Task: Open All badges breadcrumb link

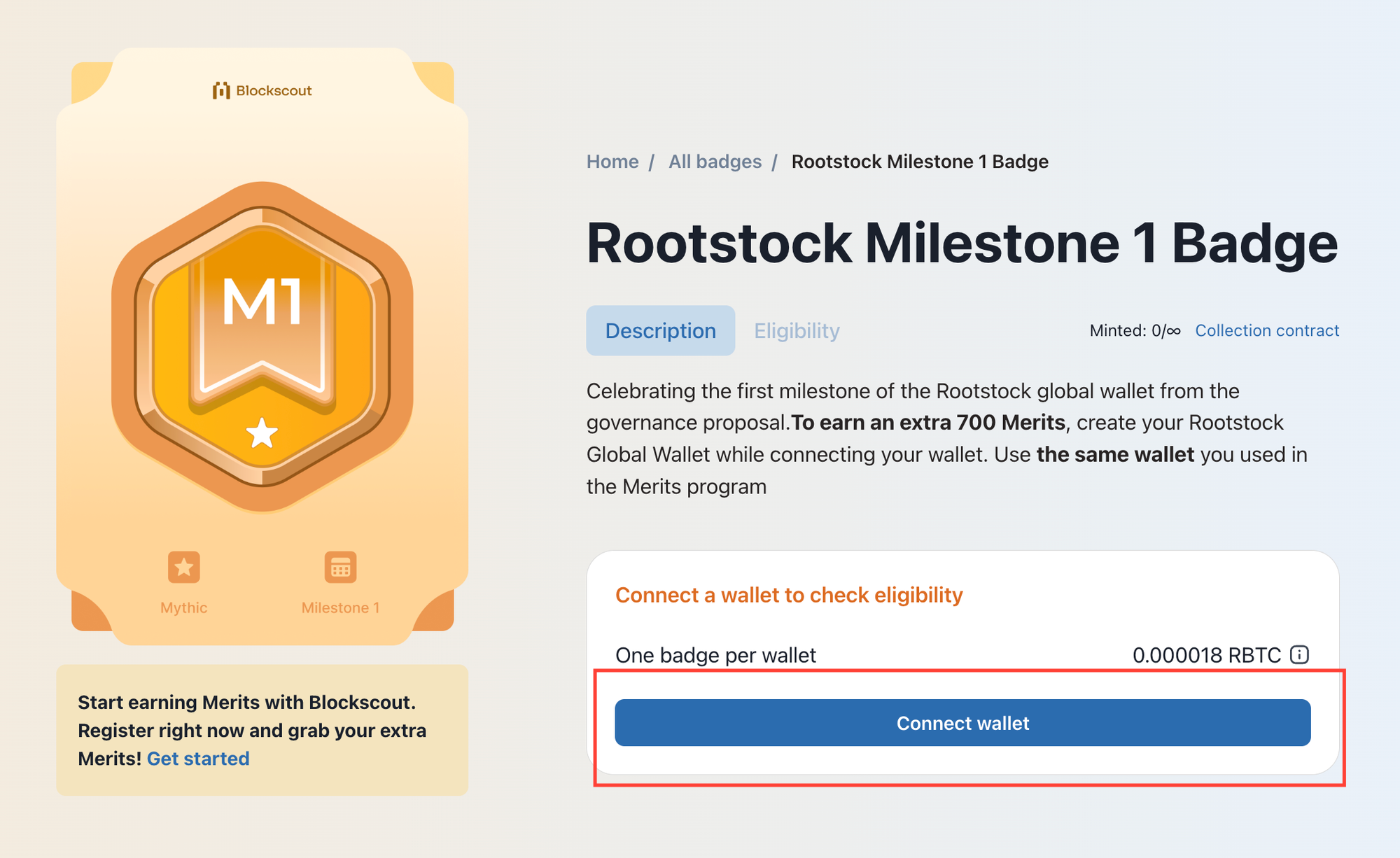Action: (715, 162)
